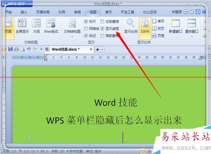Open the 页面布局 tab
The image size is (211, 154).
click(43, 12)
